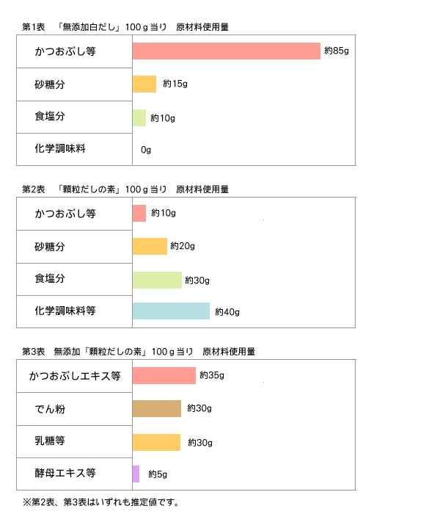The height and width of the screenshot is (514, 440).
Task: Select the かつおぶしエキス等 row label
Action: pos(75,376)
